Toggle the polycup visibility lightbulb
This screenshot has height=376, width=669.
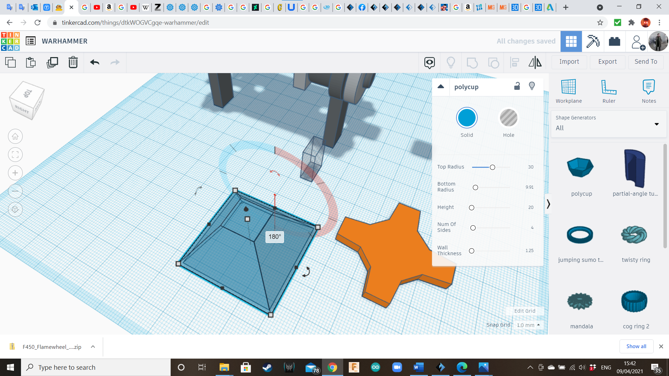click(x=532, y=86)
